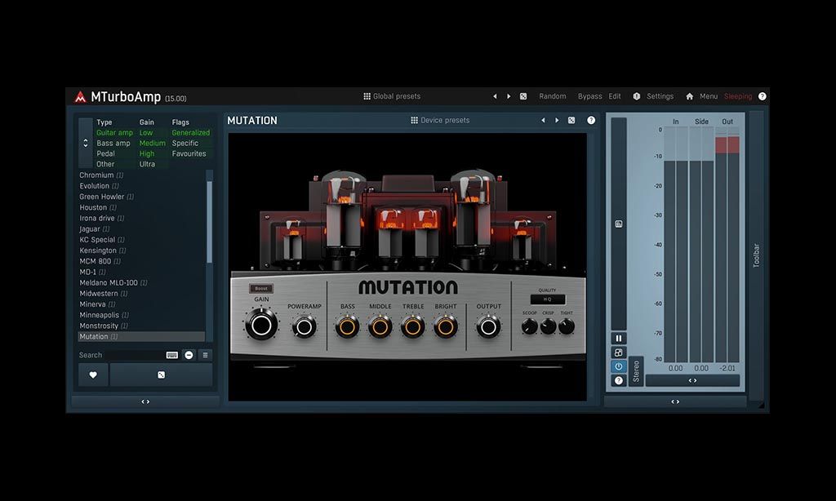Click the large Gain knob
Viewport: 836px width, 501px height.
coord(261,325)
